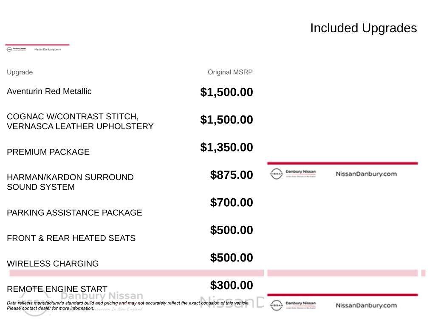The height and width of the screenshot is (326, 435).
Task: Open NissanDanbury.com link in bottom banner
Action: [x=366, y=306]
